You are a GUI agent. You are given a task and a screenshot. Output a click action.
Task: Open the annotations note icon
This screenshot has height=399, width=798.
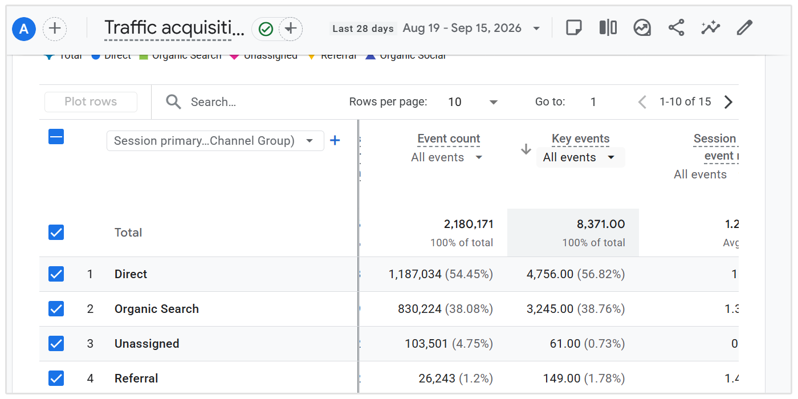574,28
